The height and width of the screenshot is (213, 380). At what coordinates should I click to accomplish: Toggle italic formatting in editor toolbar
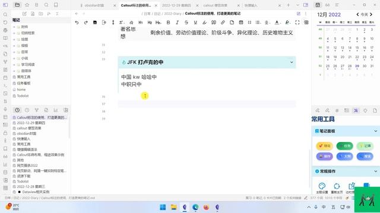(177, 22)
